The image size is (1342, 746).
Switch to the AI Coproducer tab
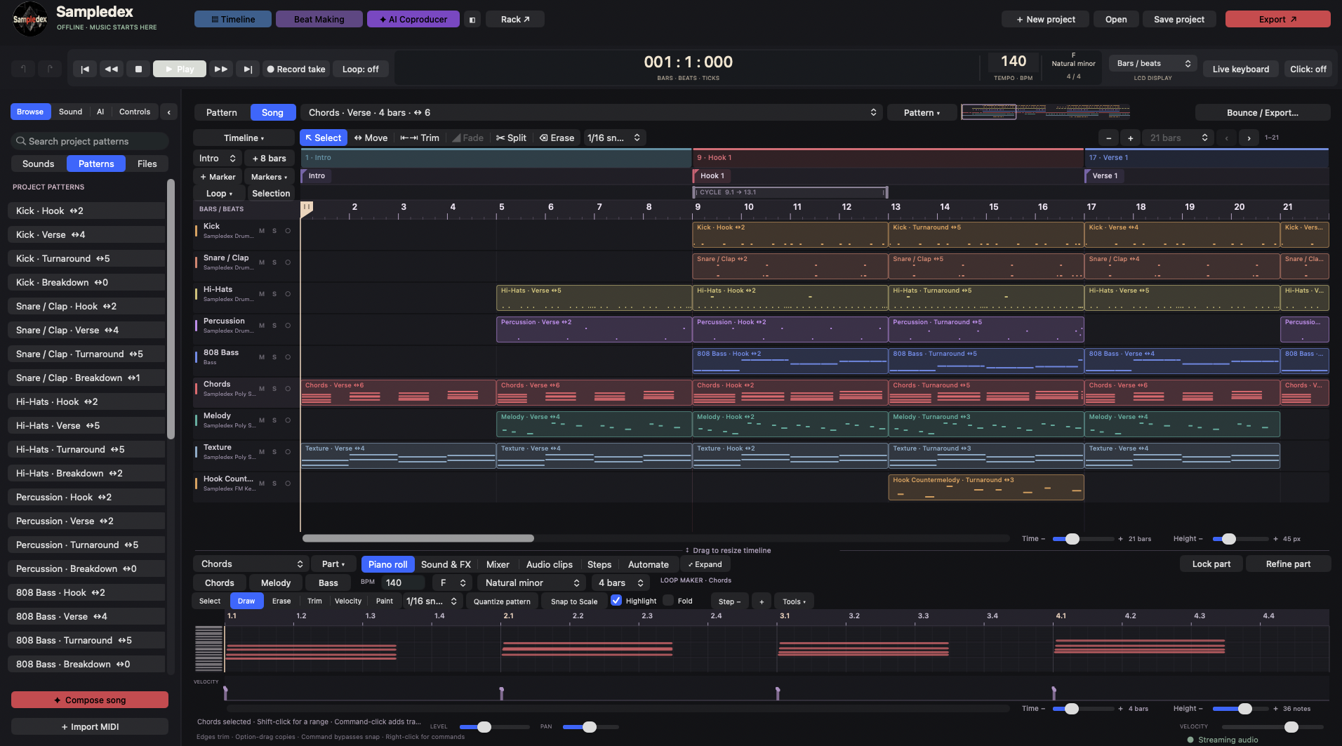tap(413, 19)
